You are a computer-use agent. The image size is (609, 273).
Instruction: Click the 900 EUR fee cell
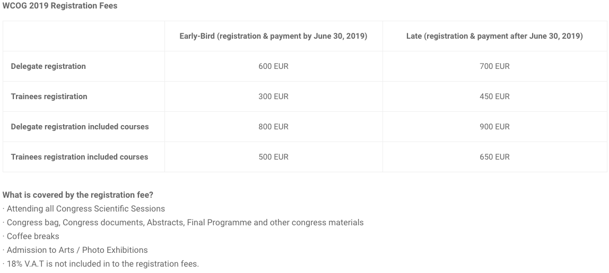coord(494,127)
